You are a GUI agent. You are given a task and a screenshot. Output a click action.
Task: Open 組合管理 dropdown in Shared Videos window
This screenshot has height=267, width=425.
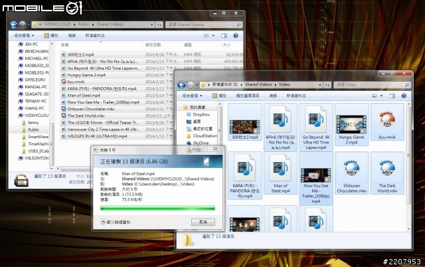[24, 35]
